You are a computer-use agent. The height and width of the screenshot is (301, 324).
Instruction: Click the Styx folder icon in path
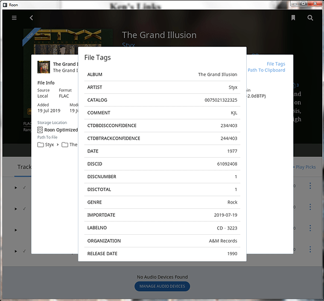(40, 144)
